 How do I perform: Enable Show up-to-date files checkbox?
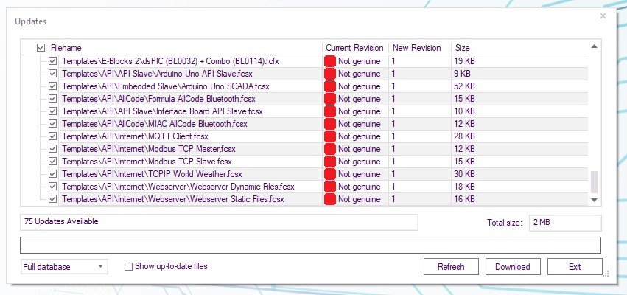coord(129,267)
